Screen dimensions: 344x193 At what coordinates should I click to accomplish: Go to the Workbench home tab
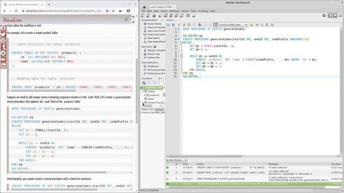pos(145,7)
